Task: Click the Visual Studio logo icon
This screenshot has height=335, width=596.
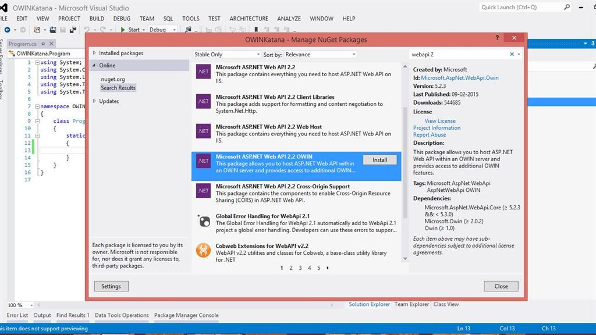Action: point(3,8)
